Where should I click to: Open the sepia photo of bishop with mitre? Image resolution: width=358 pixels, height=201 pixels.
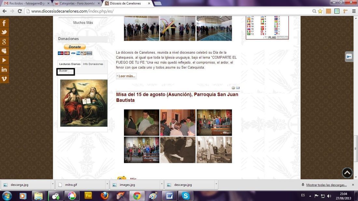point(214,150)
